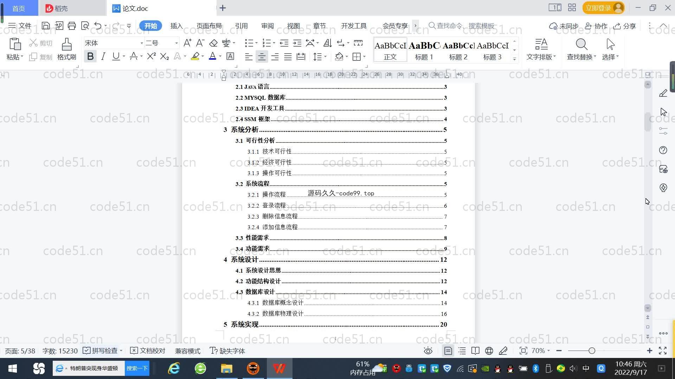Click the Paste clipboard icon
The width and height of the screenshot is (675, 379).
click(15, 45)
